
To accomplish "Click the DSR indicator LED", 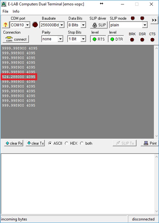I will pyautogui.click(x=142, y=40).
